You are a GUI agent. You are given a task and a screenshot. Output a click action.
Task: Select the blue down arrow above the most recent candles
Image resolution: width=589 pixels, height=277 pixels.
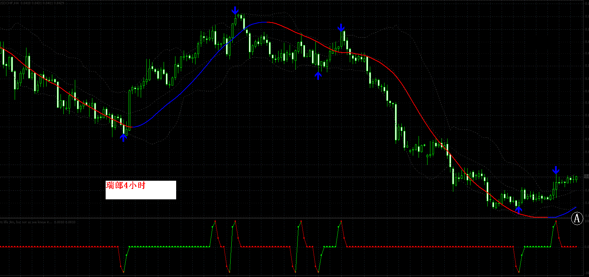click(556, 170)
